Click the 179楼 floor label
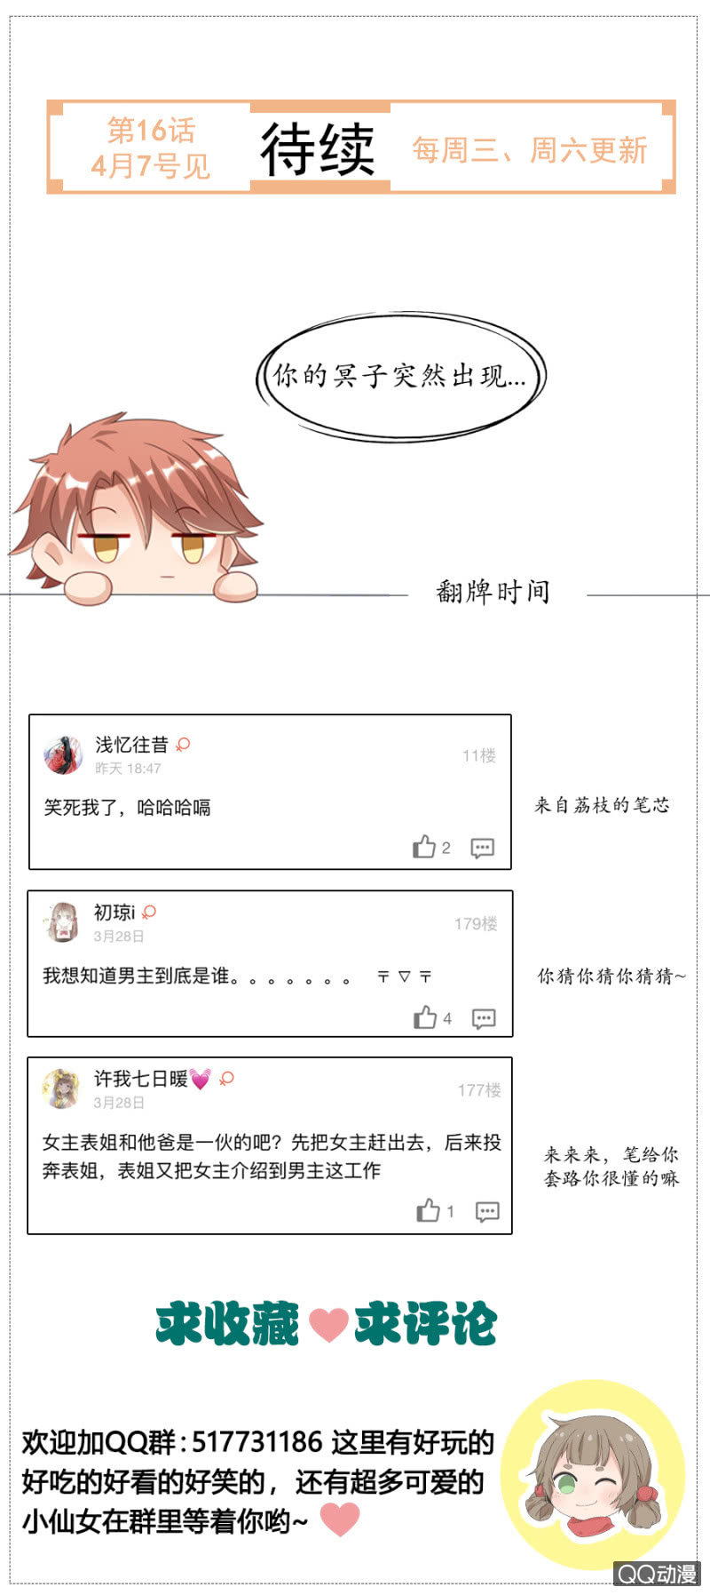The width and height of the screenshot is (710, 1595). pyautogui.click(x=476, y=924)
